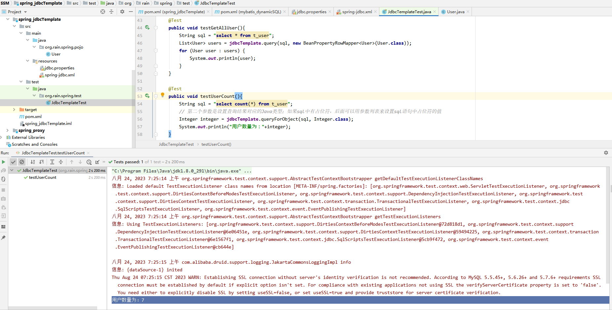The image size is (612, 310).
Task: Open spring-jdbc.xml in Project tree
Action: 59,75
